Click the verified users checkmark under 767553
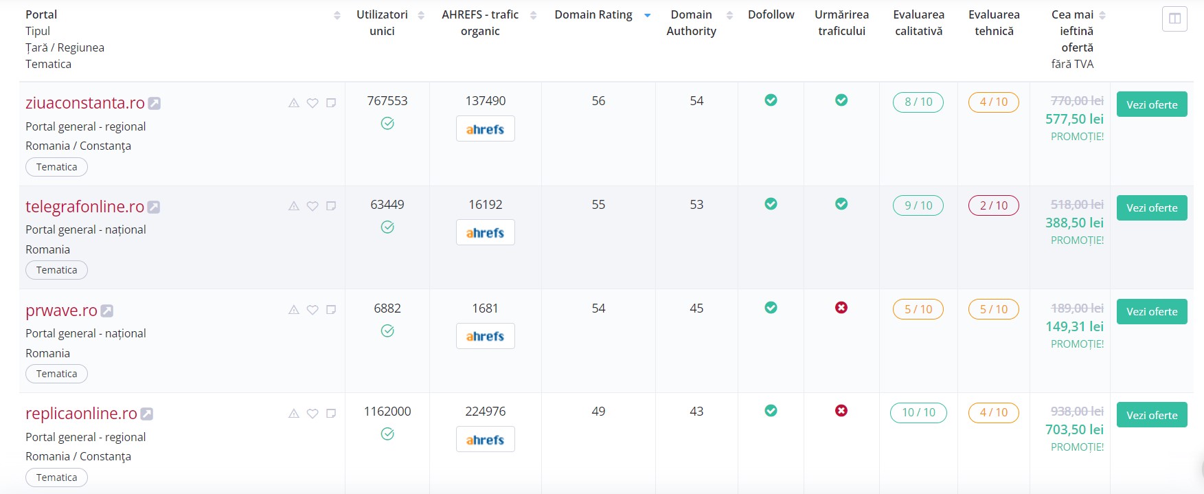This screenshot has width=1204, height=494. [387, 124]
